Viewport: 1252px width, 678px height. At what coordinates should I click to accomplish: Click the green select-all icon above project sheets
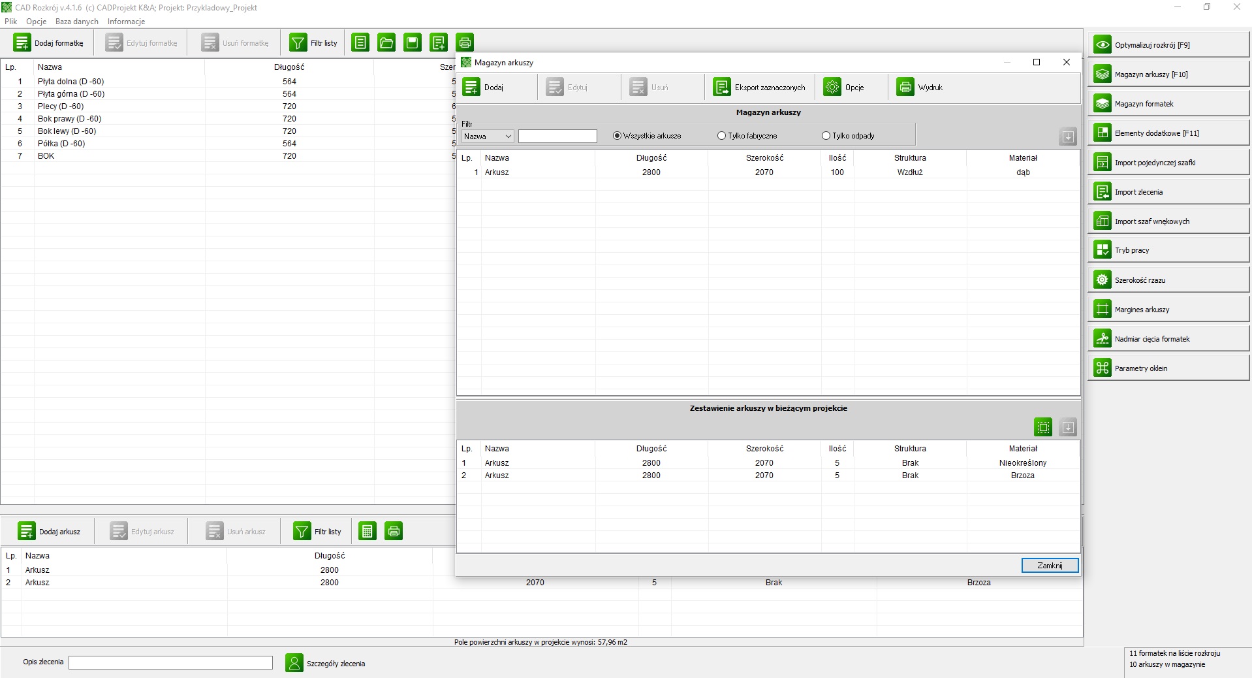1043,427
